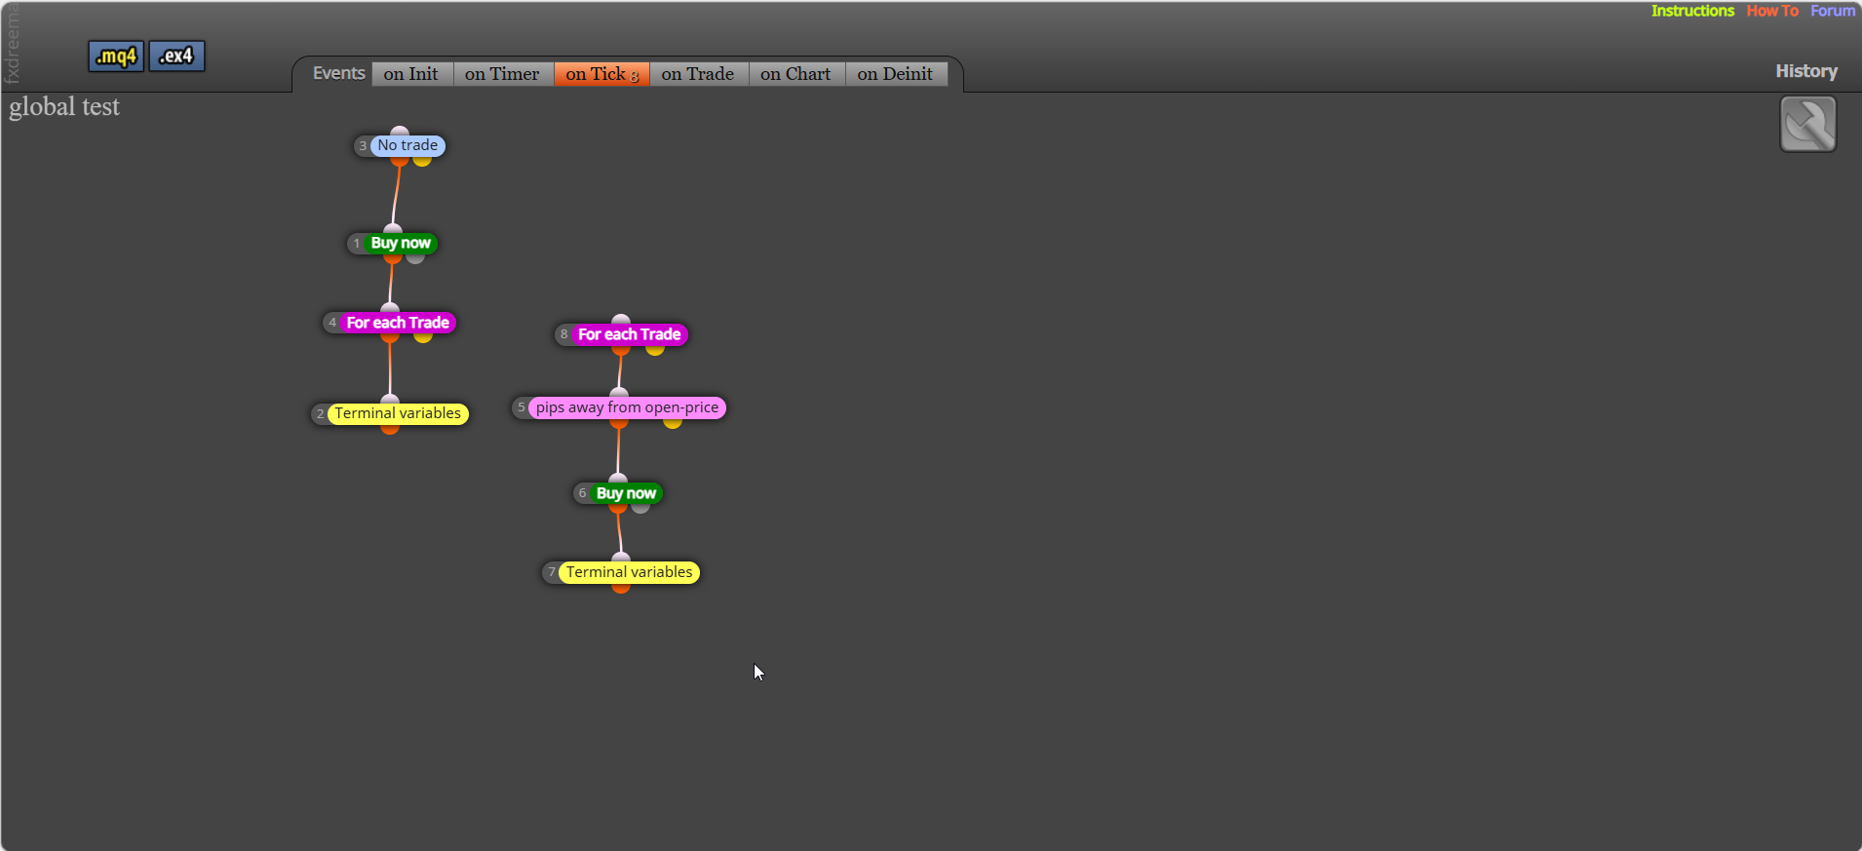Export project as .mq4 file
Screen dimensions: 1862x851
tap(116, 57)
